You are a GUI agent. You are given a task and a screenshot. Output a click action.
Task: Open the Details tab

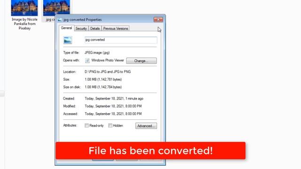point(95,29)
